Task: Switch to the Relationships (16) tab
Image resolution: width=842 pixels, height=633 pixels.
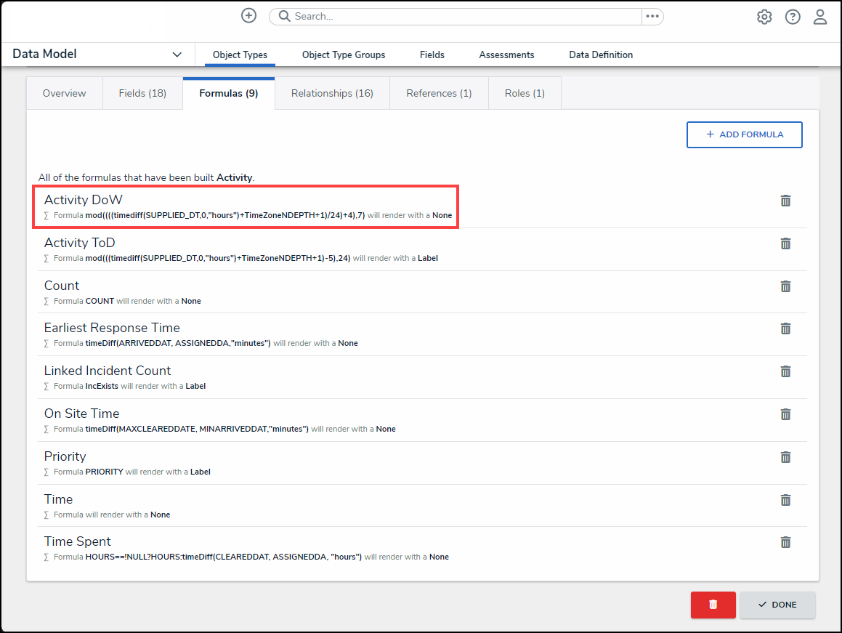Action: [332, 93]
